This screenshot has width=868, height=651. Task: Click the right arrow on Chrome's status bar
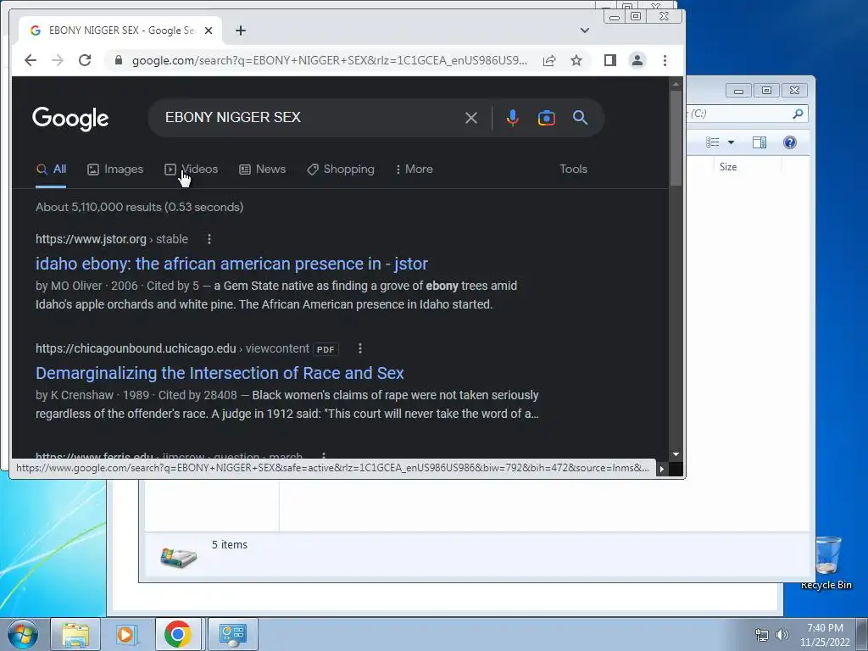[661, 469]
